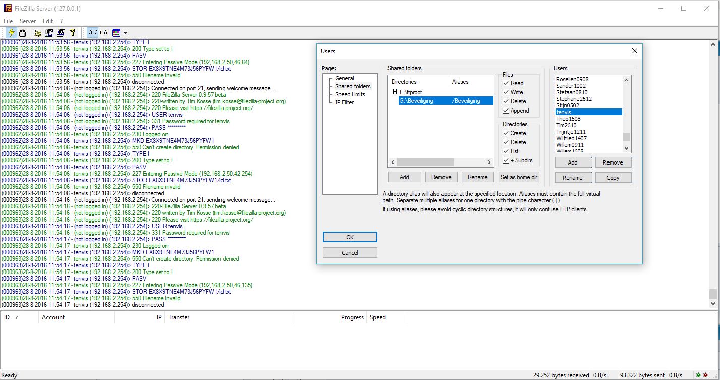Select the /C/ path display toolbar icon

(93, 32)
